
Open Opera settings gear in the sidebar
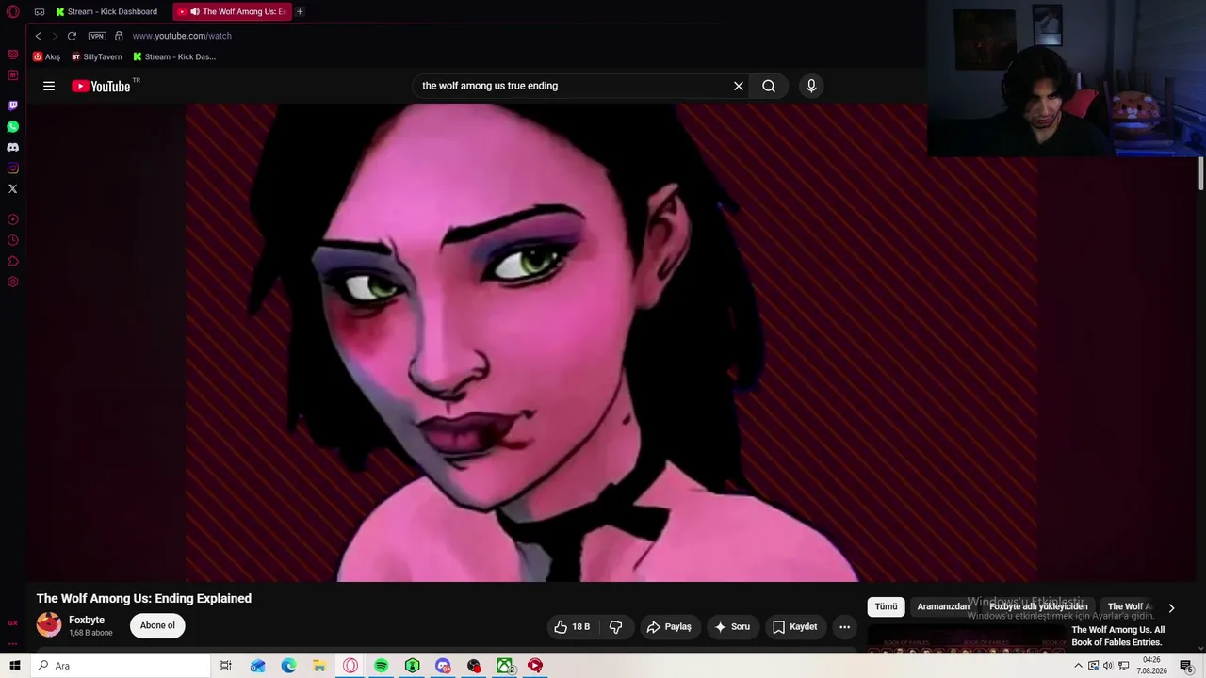13,282
